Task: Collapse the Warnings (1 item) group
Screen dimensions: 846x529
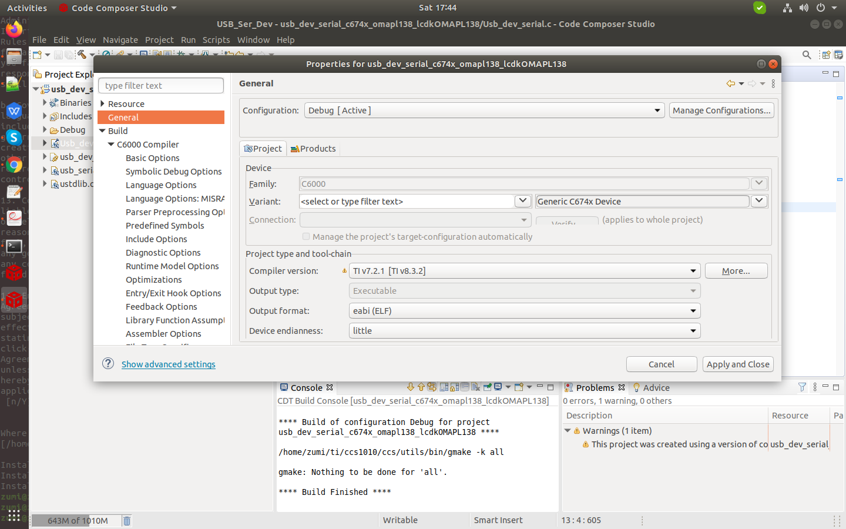Action: (568, 431)
